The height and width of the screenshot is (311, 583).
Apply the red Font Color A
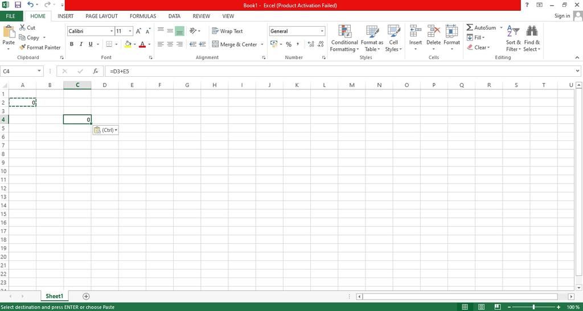[142, 44]
